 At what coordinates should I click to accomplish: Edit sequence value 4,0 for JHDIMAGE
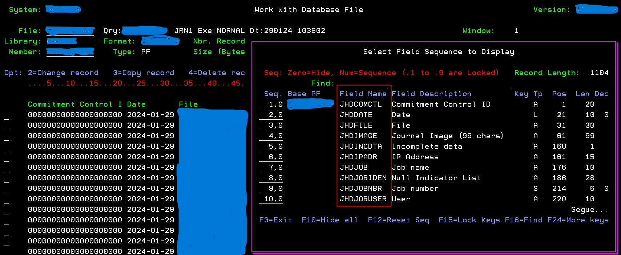[x=271, y=136]
